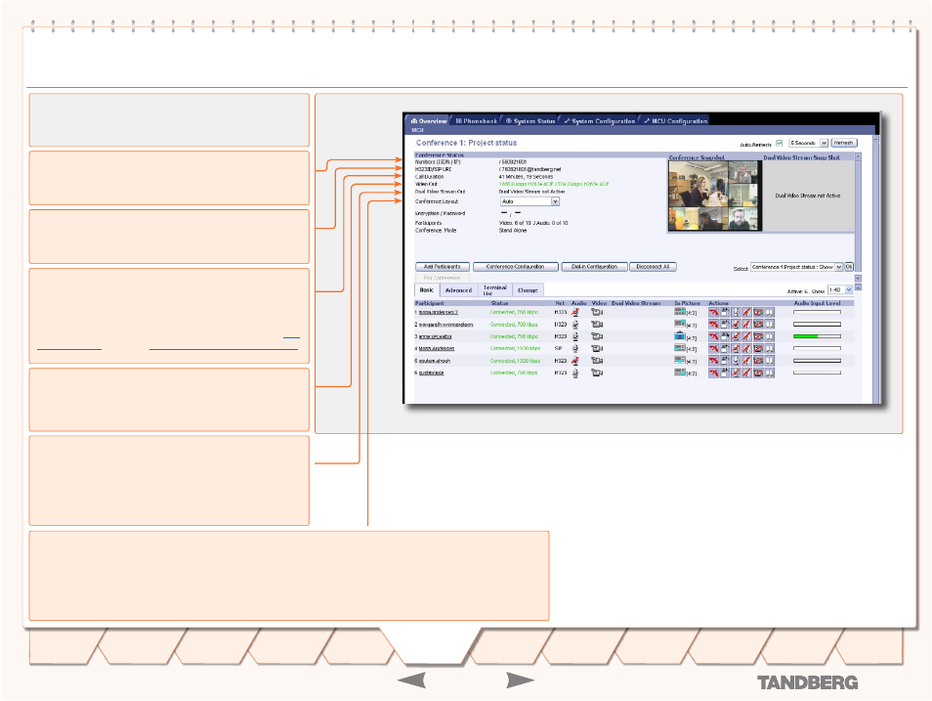Click the red disconnect phone icon for participant 6
Image resolution: width=932 pixels, height=701 pixels.
(713, 372)
